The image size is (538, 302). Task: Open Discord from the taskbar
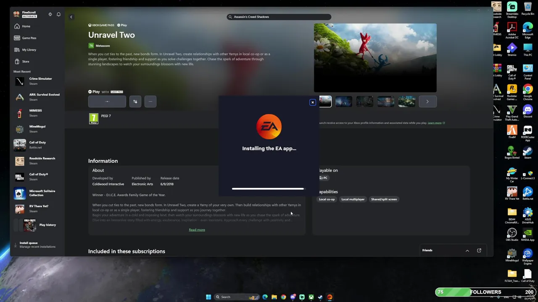click(x=293, y=297)
